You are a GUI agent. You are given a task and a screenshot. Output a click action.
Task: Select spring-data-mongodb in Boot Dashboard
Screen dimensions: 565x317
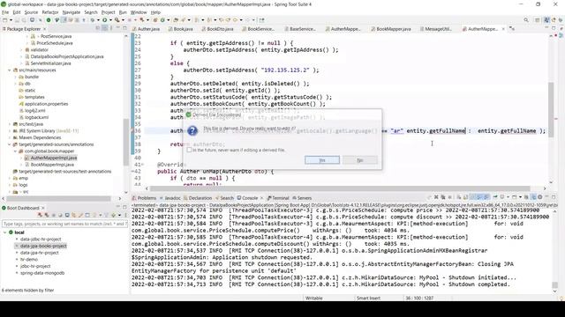pyautogui.click(x=42, y=273)
